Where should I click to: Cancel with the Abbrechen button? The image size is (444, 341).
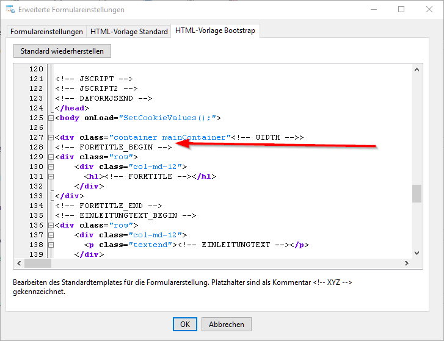[x=226, y=325]
